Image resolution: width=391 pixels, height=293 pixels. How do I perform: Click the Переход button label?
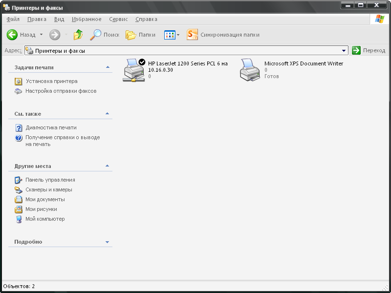coord(374,50)
